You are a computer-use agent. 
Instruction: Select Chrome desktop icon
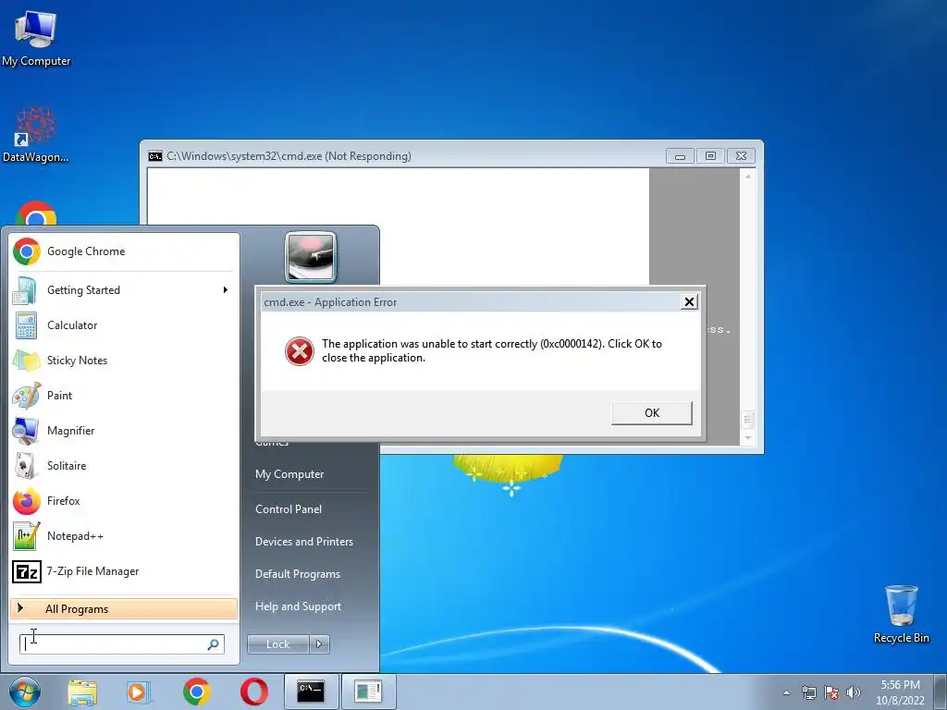pyautogui.click(x=36, y=214)
